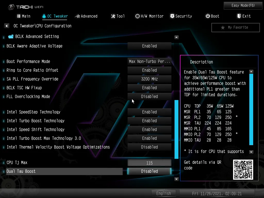Select BCLK Aware Adaptive Voltage label
Viewport: 264px width, 198px height.
[34, 46]
